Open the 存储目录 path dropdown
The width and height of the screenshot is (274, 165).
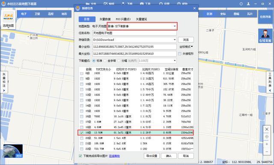(175, 40)
